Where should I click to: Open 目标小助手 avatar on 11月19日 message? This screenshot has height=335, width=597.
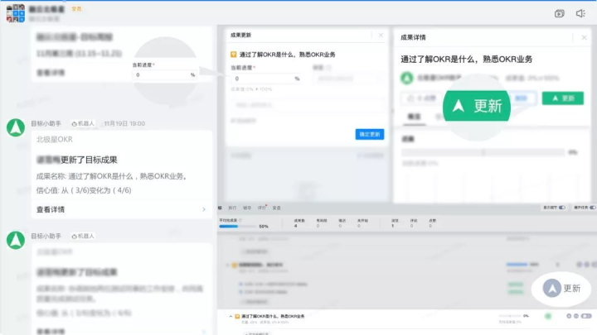pos(16,127)
